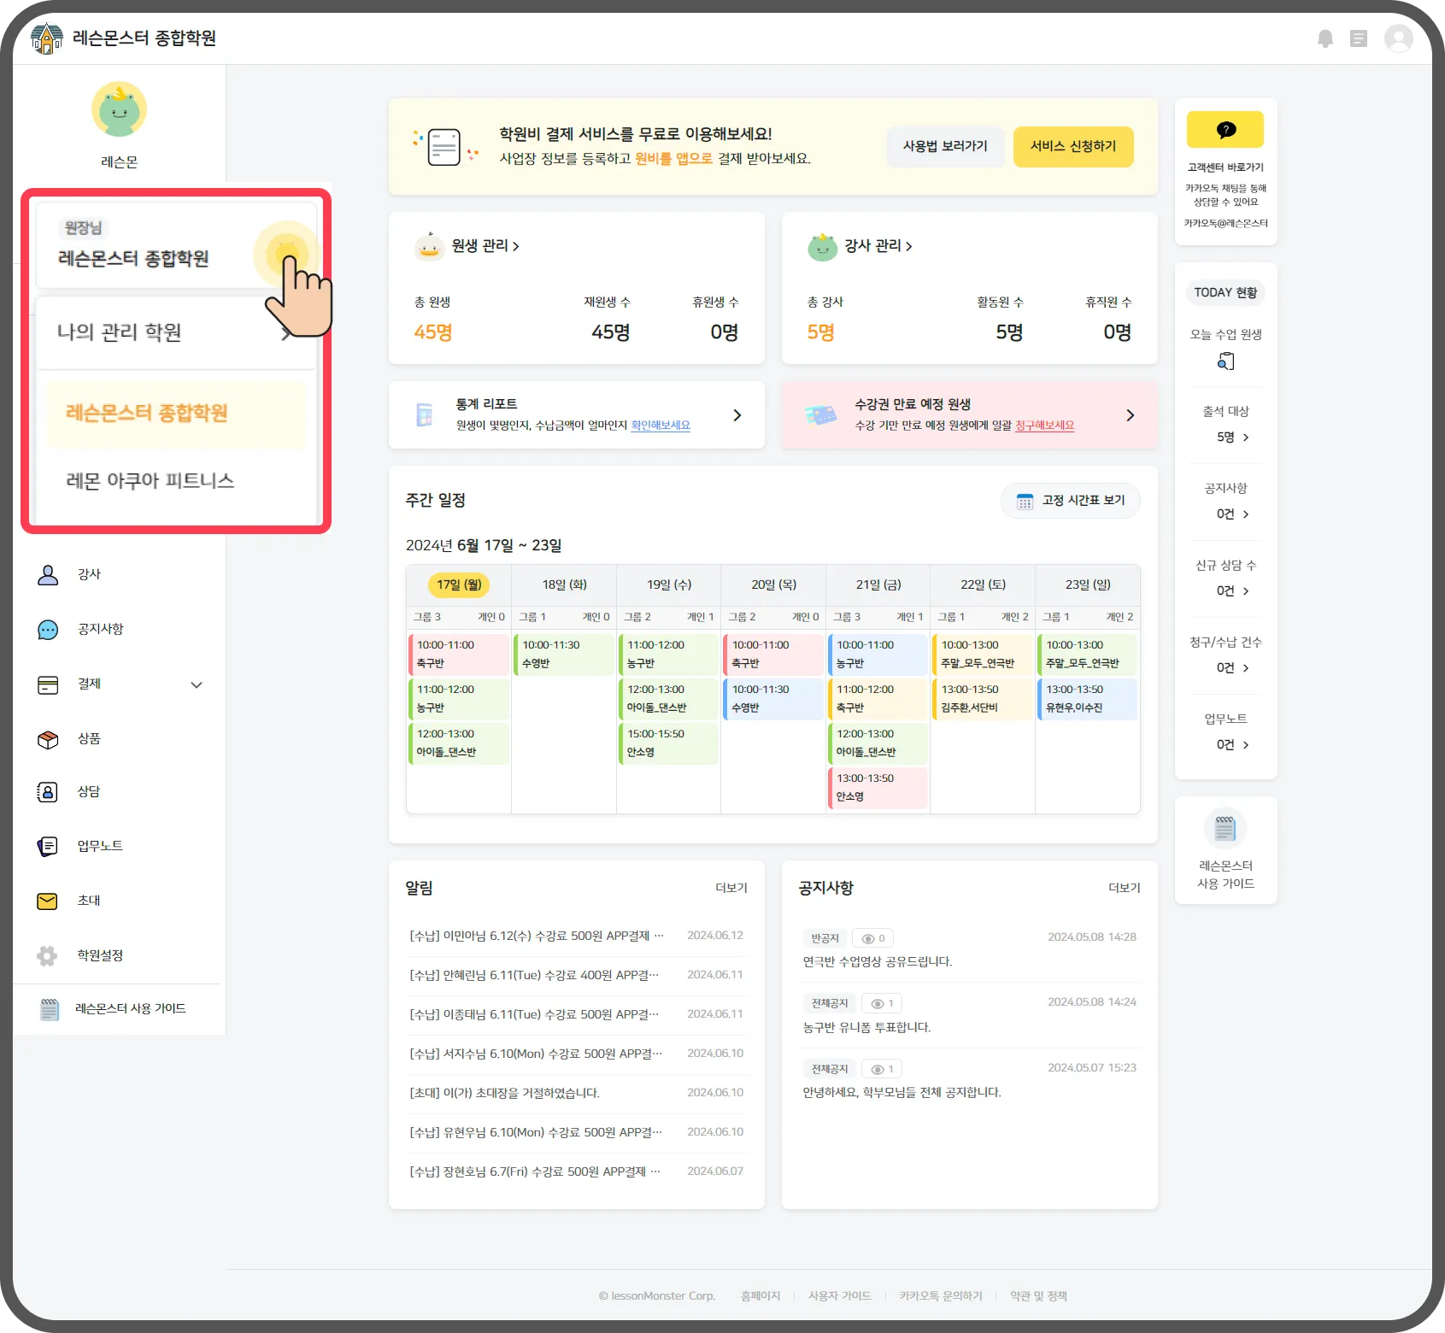Open 상품 box icon in sidebar

click(48, 739)
